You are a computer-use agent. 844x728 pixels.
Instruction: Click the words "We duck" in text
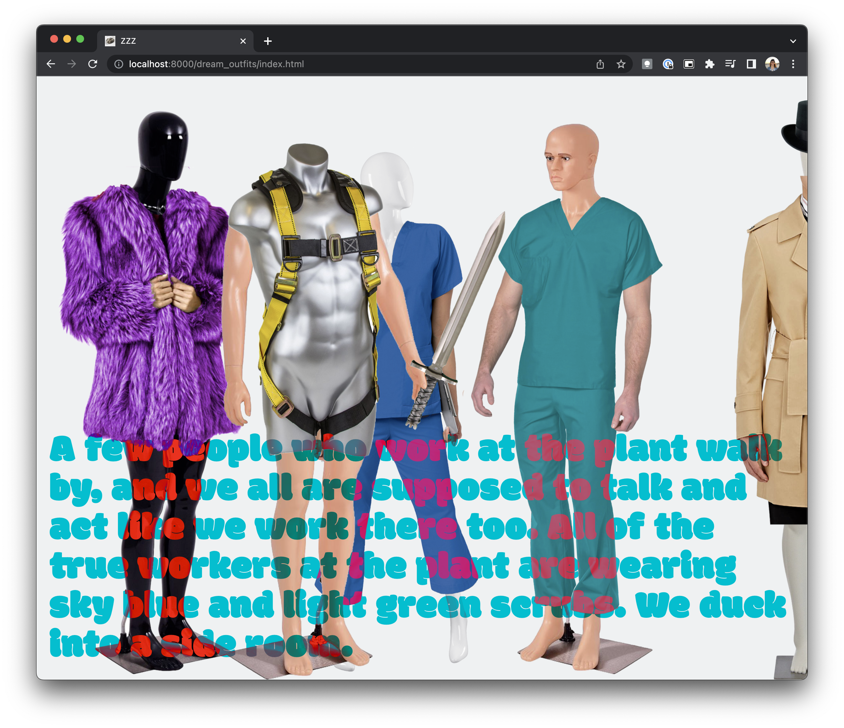coord(710,606)
